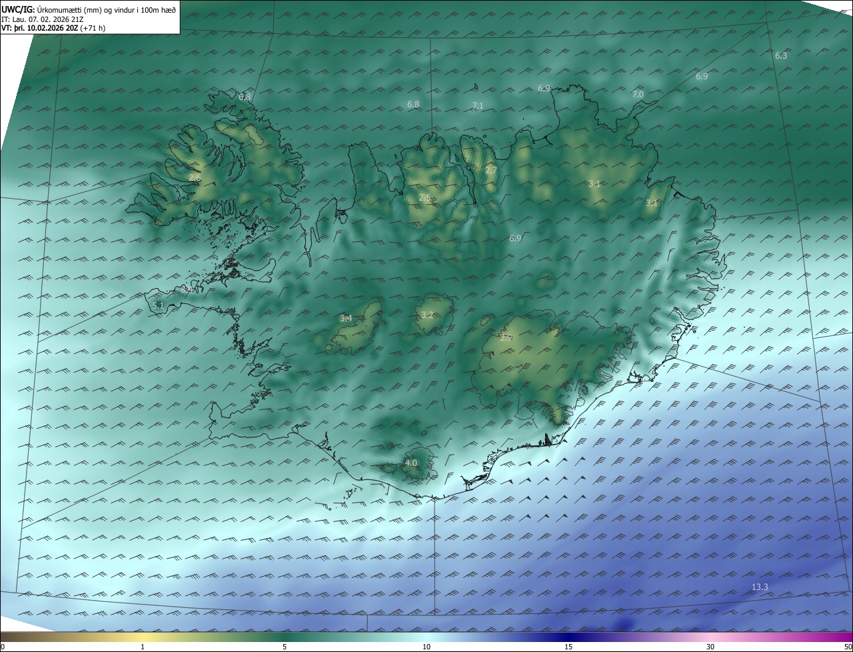Select the map value 7.0

pos(638,95)
